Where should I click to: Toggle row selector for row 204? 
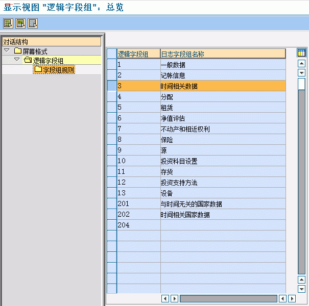(112, 225)
